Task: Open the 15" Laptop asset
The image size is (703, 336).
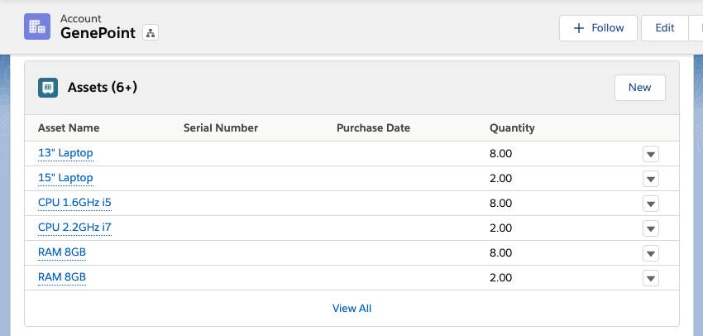Action: (x=65, y=178)
